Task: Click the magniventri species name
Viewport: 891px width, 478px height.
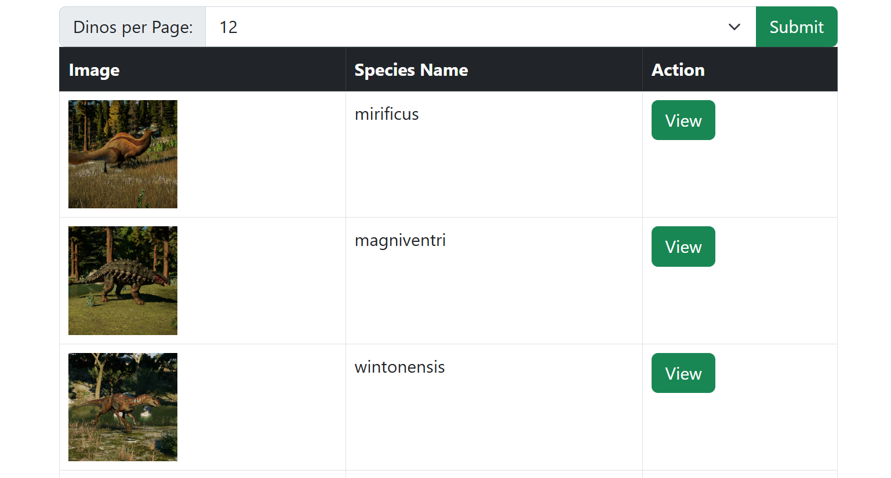Action: pos(400,241)
